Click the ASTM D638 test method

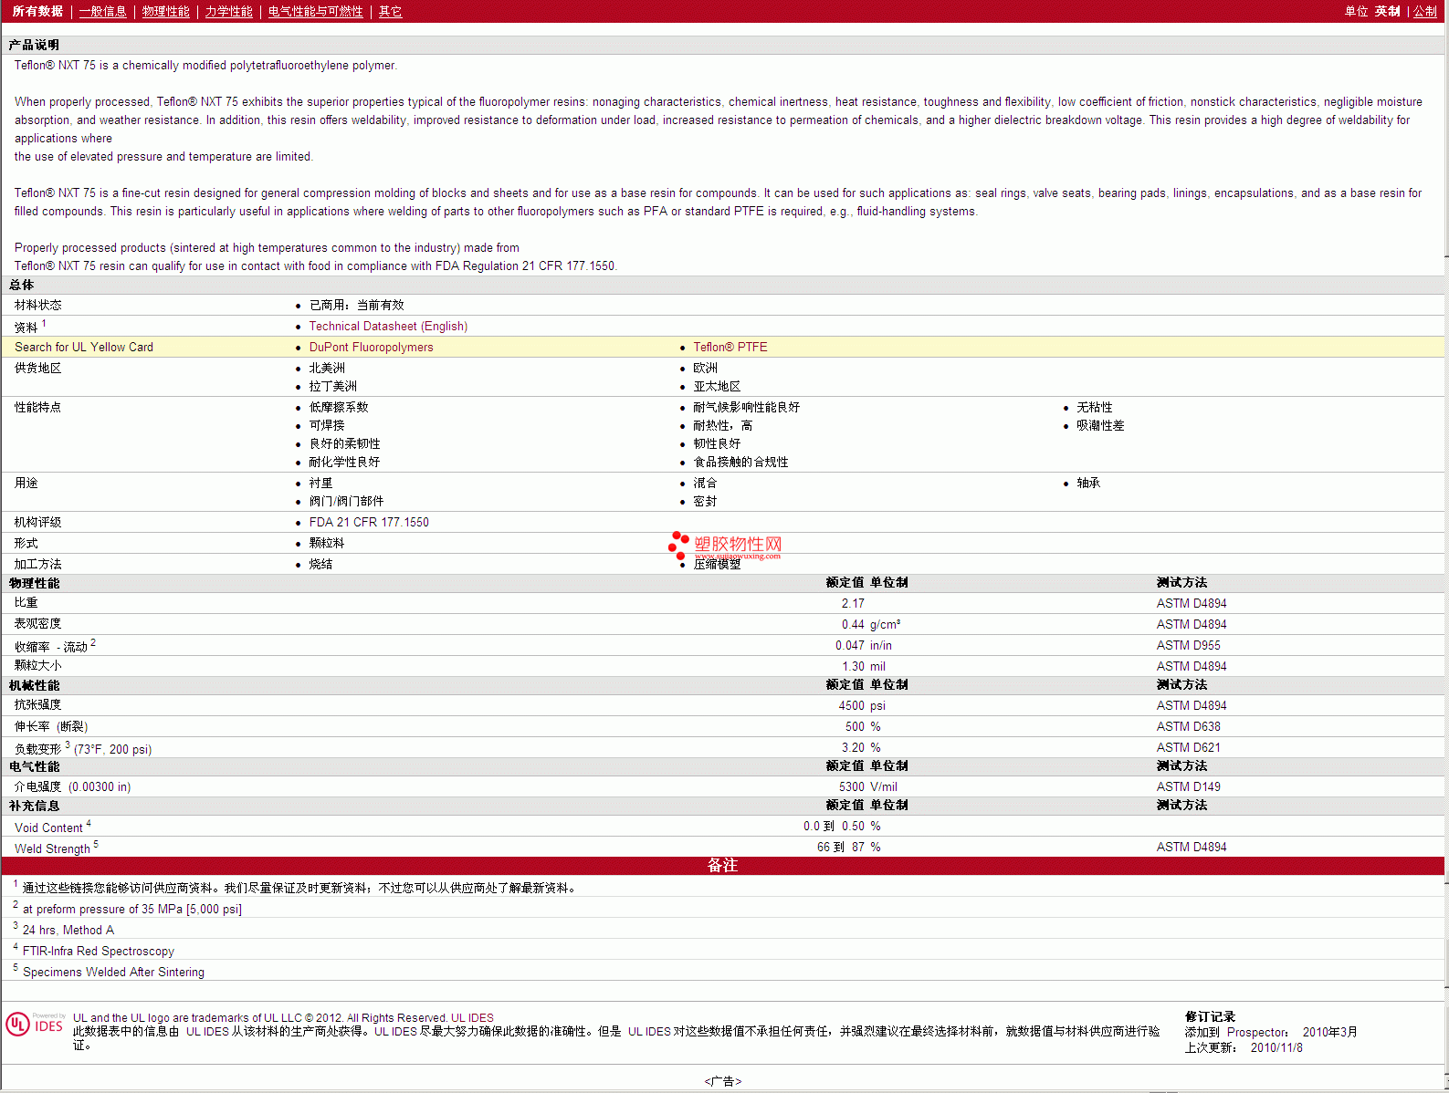(1188, 726)
